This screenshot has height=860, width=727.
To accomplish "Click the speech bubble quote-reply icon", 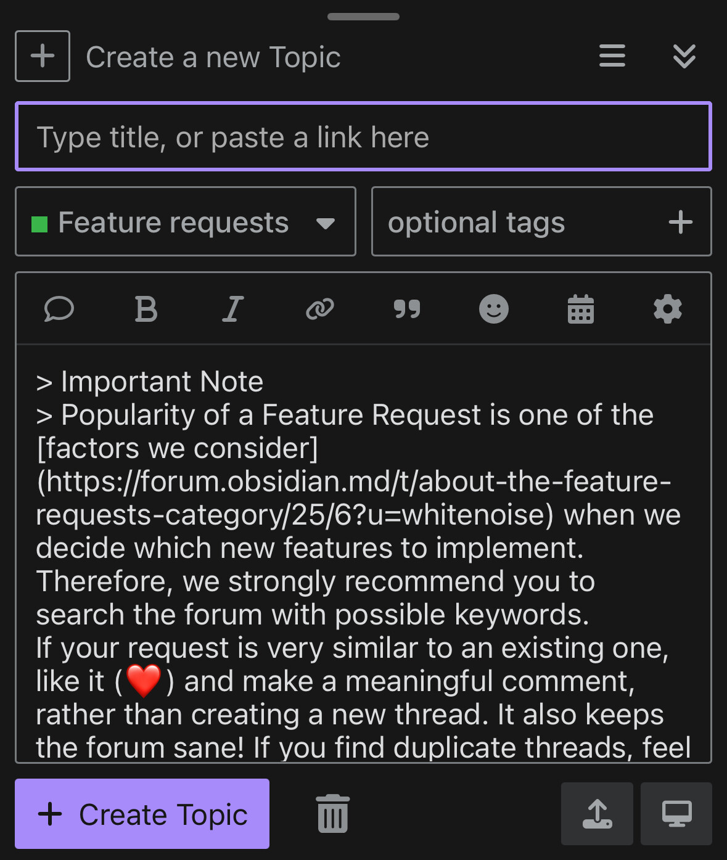I will tap(59, 309).
